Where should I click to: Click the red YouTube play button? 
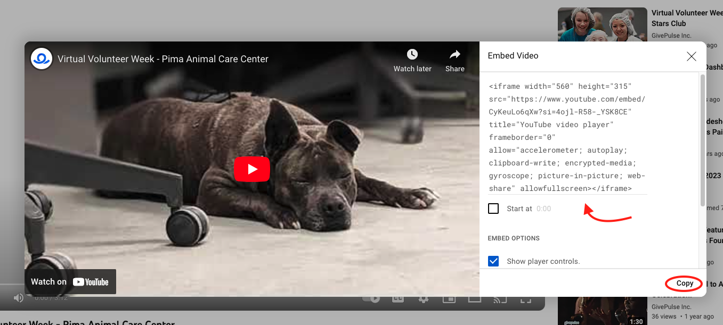pyautogui.click(x=252, y=169)
